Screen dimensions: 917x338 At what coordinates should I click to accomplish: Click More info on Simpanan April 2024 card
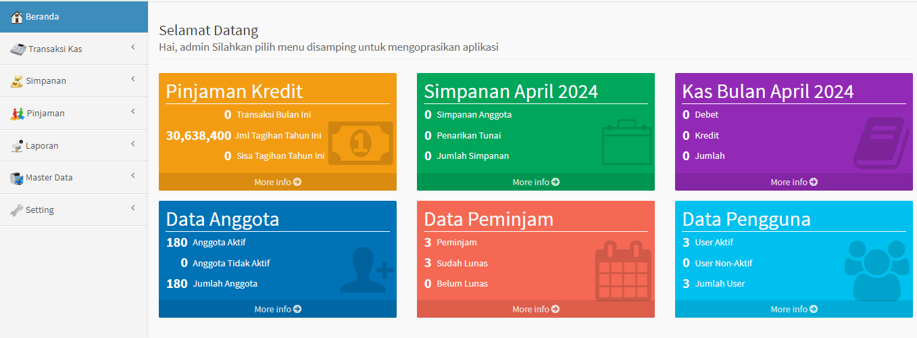[x=536, y=182]
